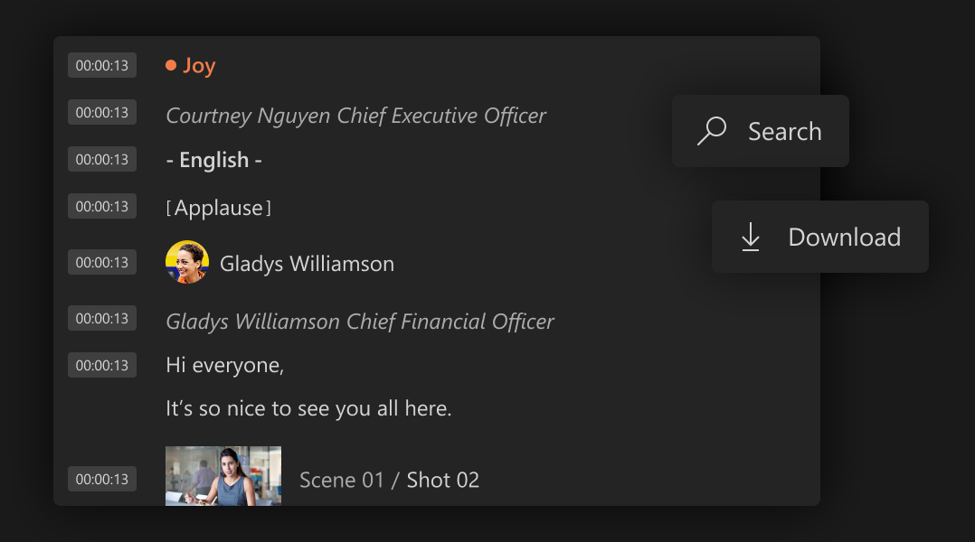Click the Gladys Williamson speaker name
The width and height of the screenshot is (975, 542).
tap(307, 264)
